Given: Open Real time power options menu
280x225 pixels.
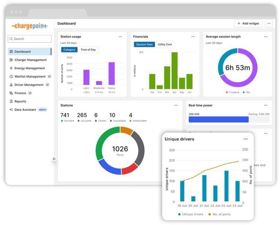Looking at the screenshot, I should (266, 105).
